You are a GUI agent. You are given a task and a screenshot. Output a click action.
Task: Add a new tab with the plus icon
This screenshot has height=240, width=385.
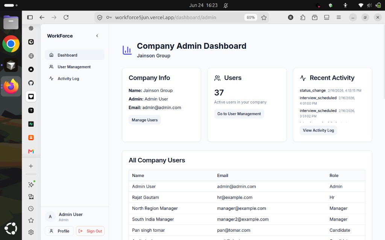pyautogui.click(x=31, y=166)
